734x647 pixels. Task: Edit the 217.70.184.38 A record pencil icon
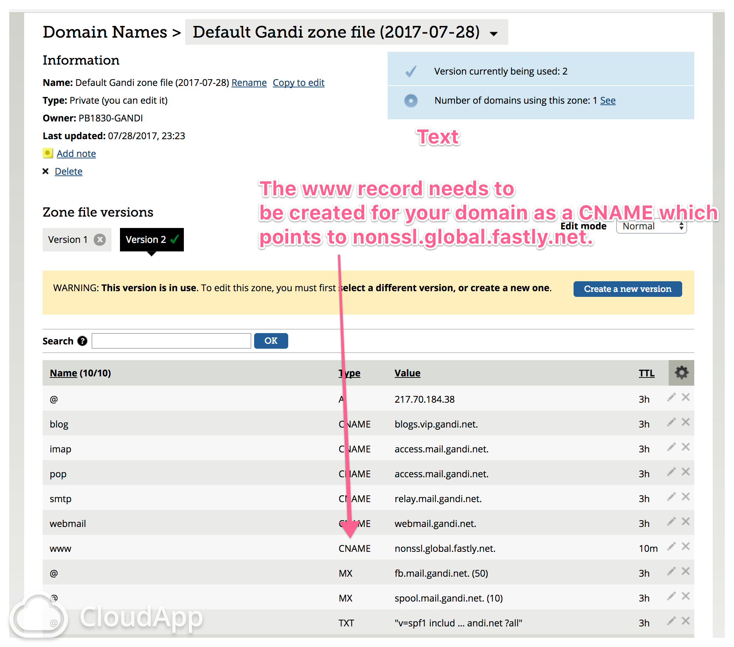click(671, 397)
